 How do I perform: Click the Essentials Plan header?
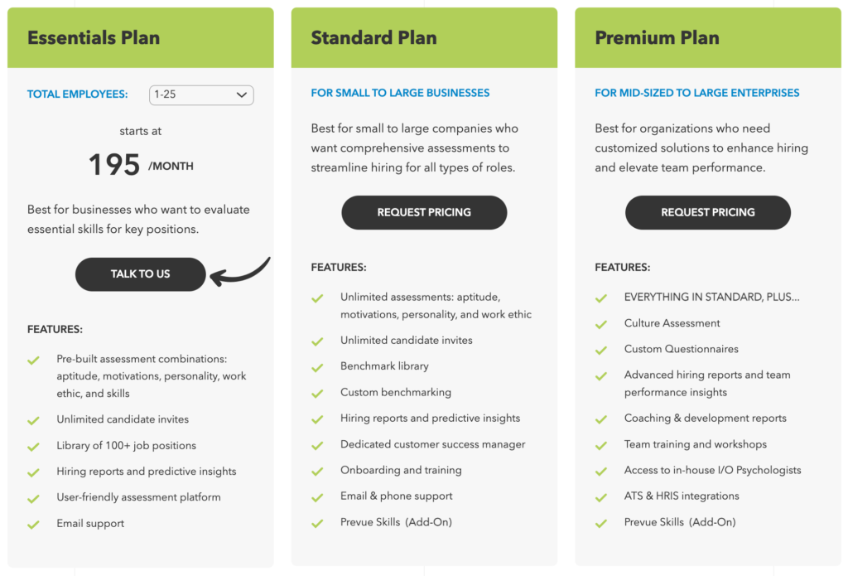[x=94, y=37]
